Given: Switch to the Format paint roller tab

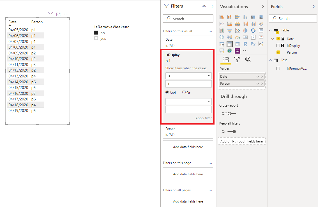Looking at the screenshot, I should tap(237, 59).
